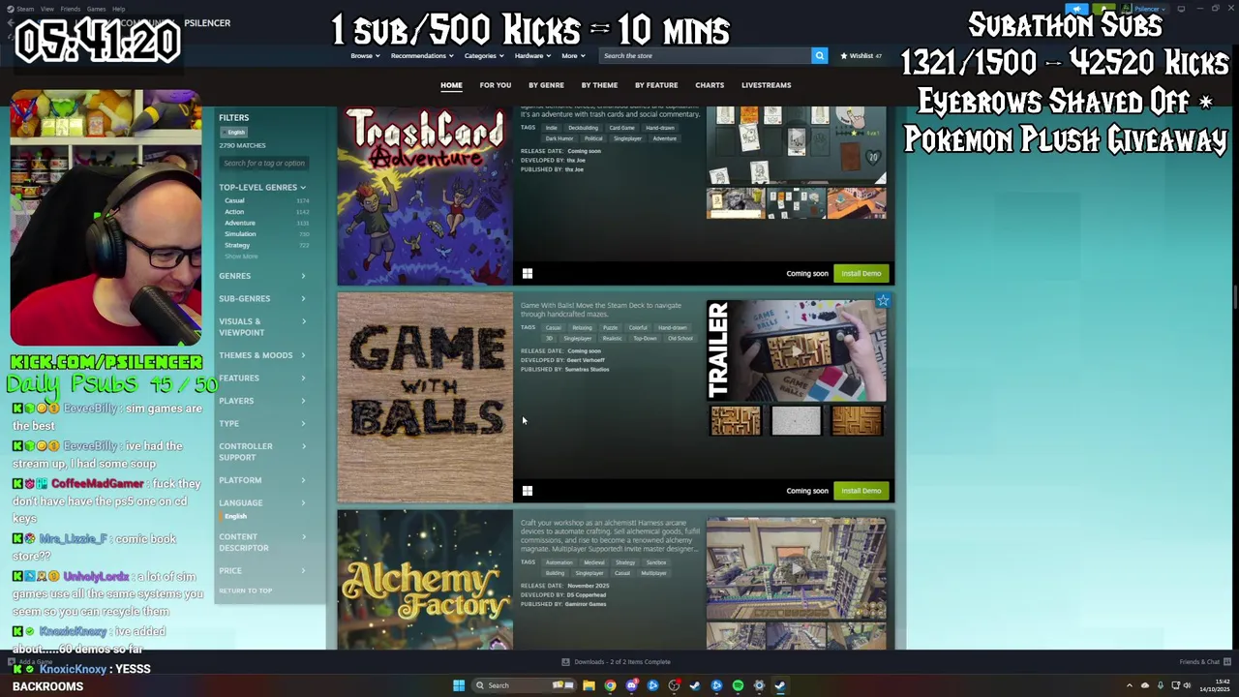Viewport: 1239px width, 697px height.
Task: Click the Windows icon on Trashcard Adventure card
Action: [x=528, y=274]
